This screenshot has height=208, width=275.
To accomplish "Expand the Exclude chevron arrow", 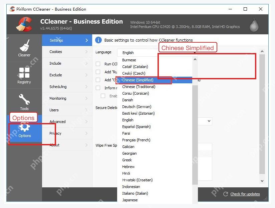I will [86, 75].
